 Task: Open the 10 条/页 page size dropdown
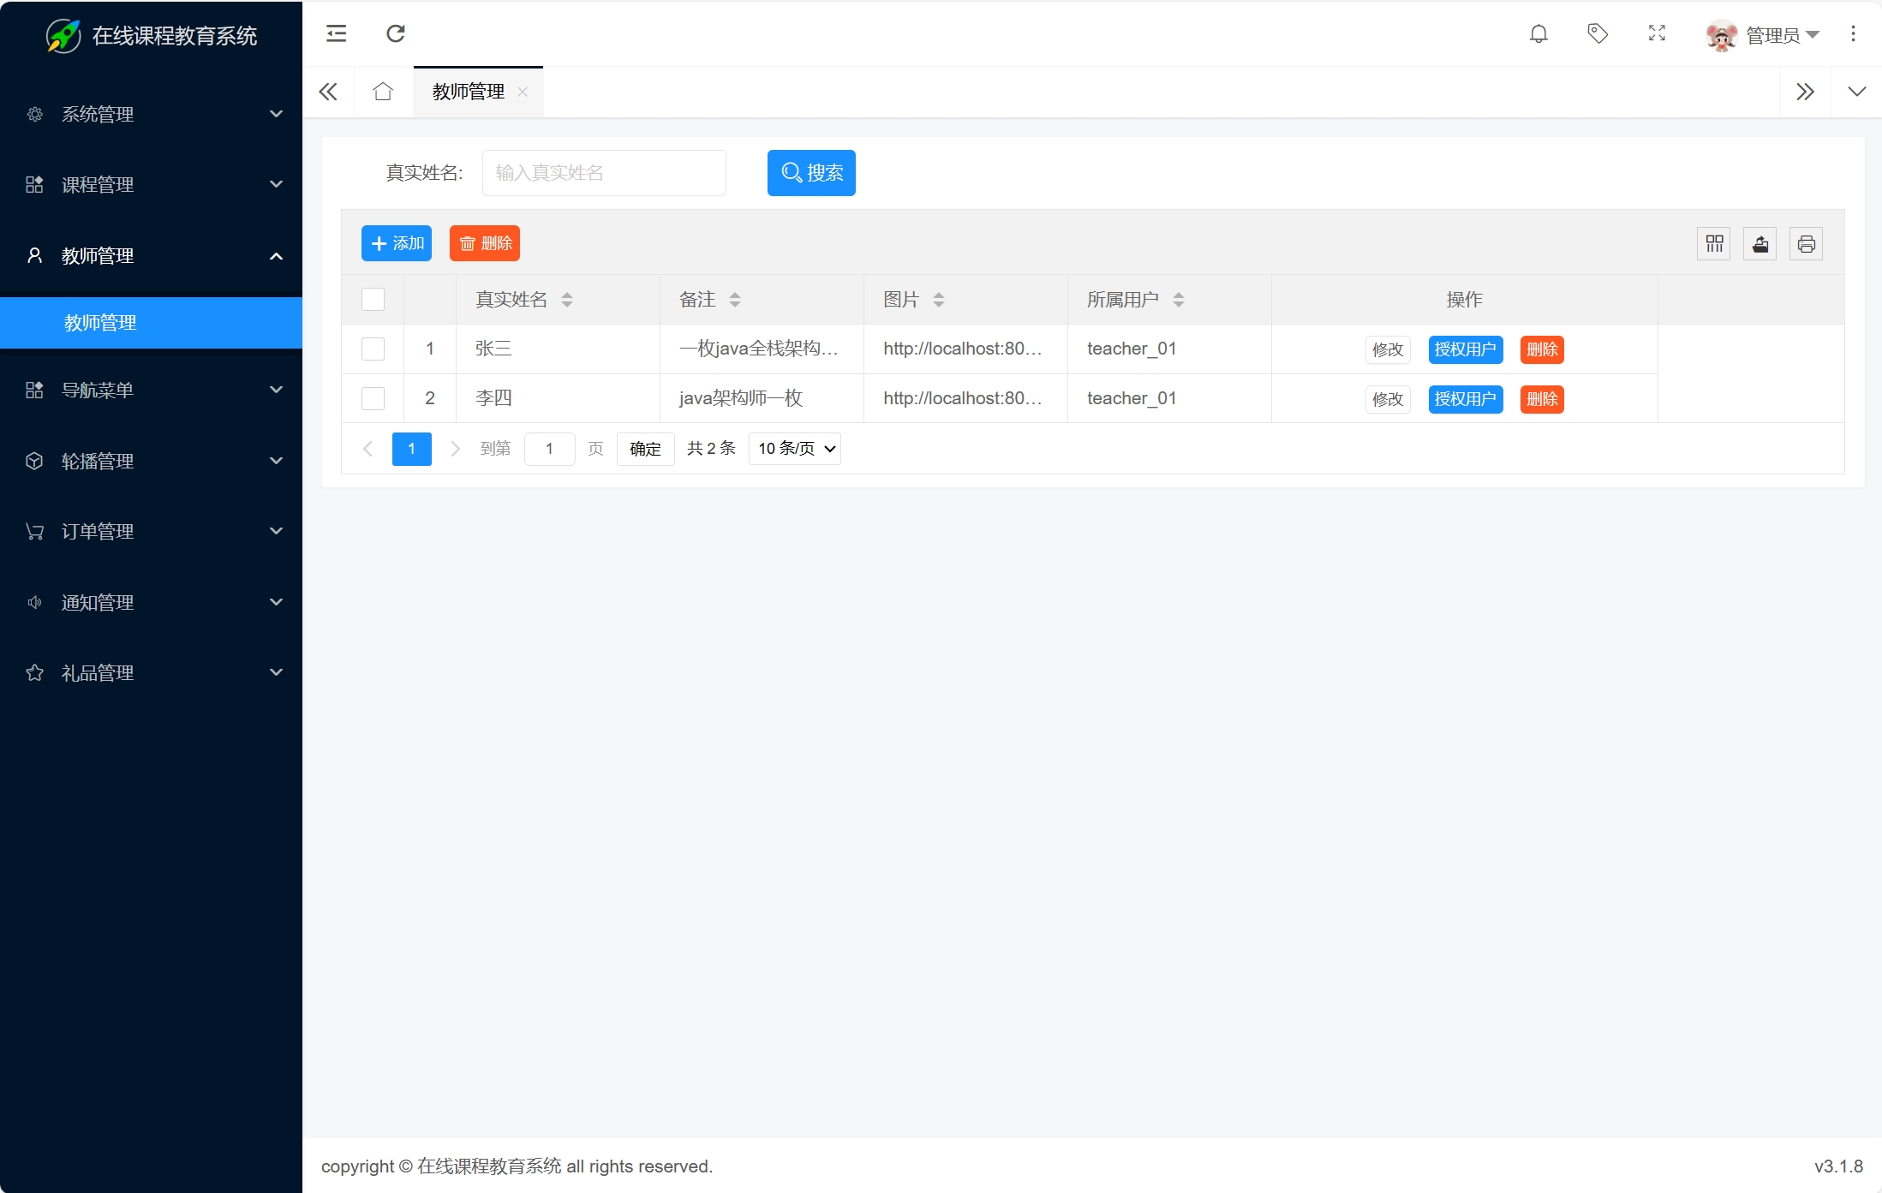point(794,449)
